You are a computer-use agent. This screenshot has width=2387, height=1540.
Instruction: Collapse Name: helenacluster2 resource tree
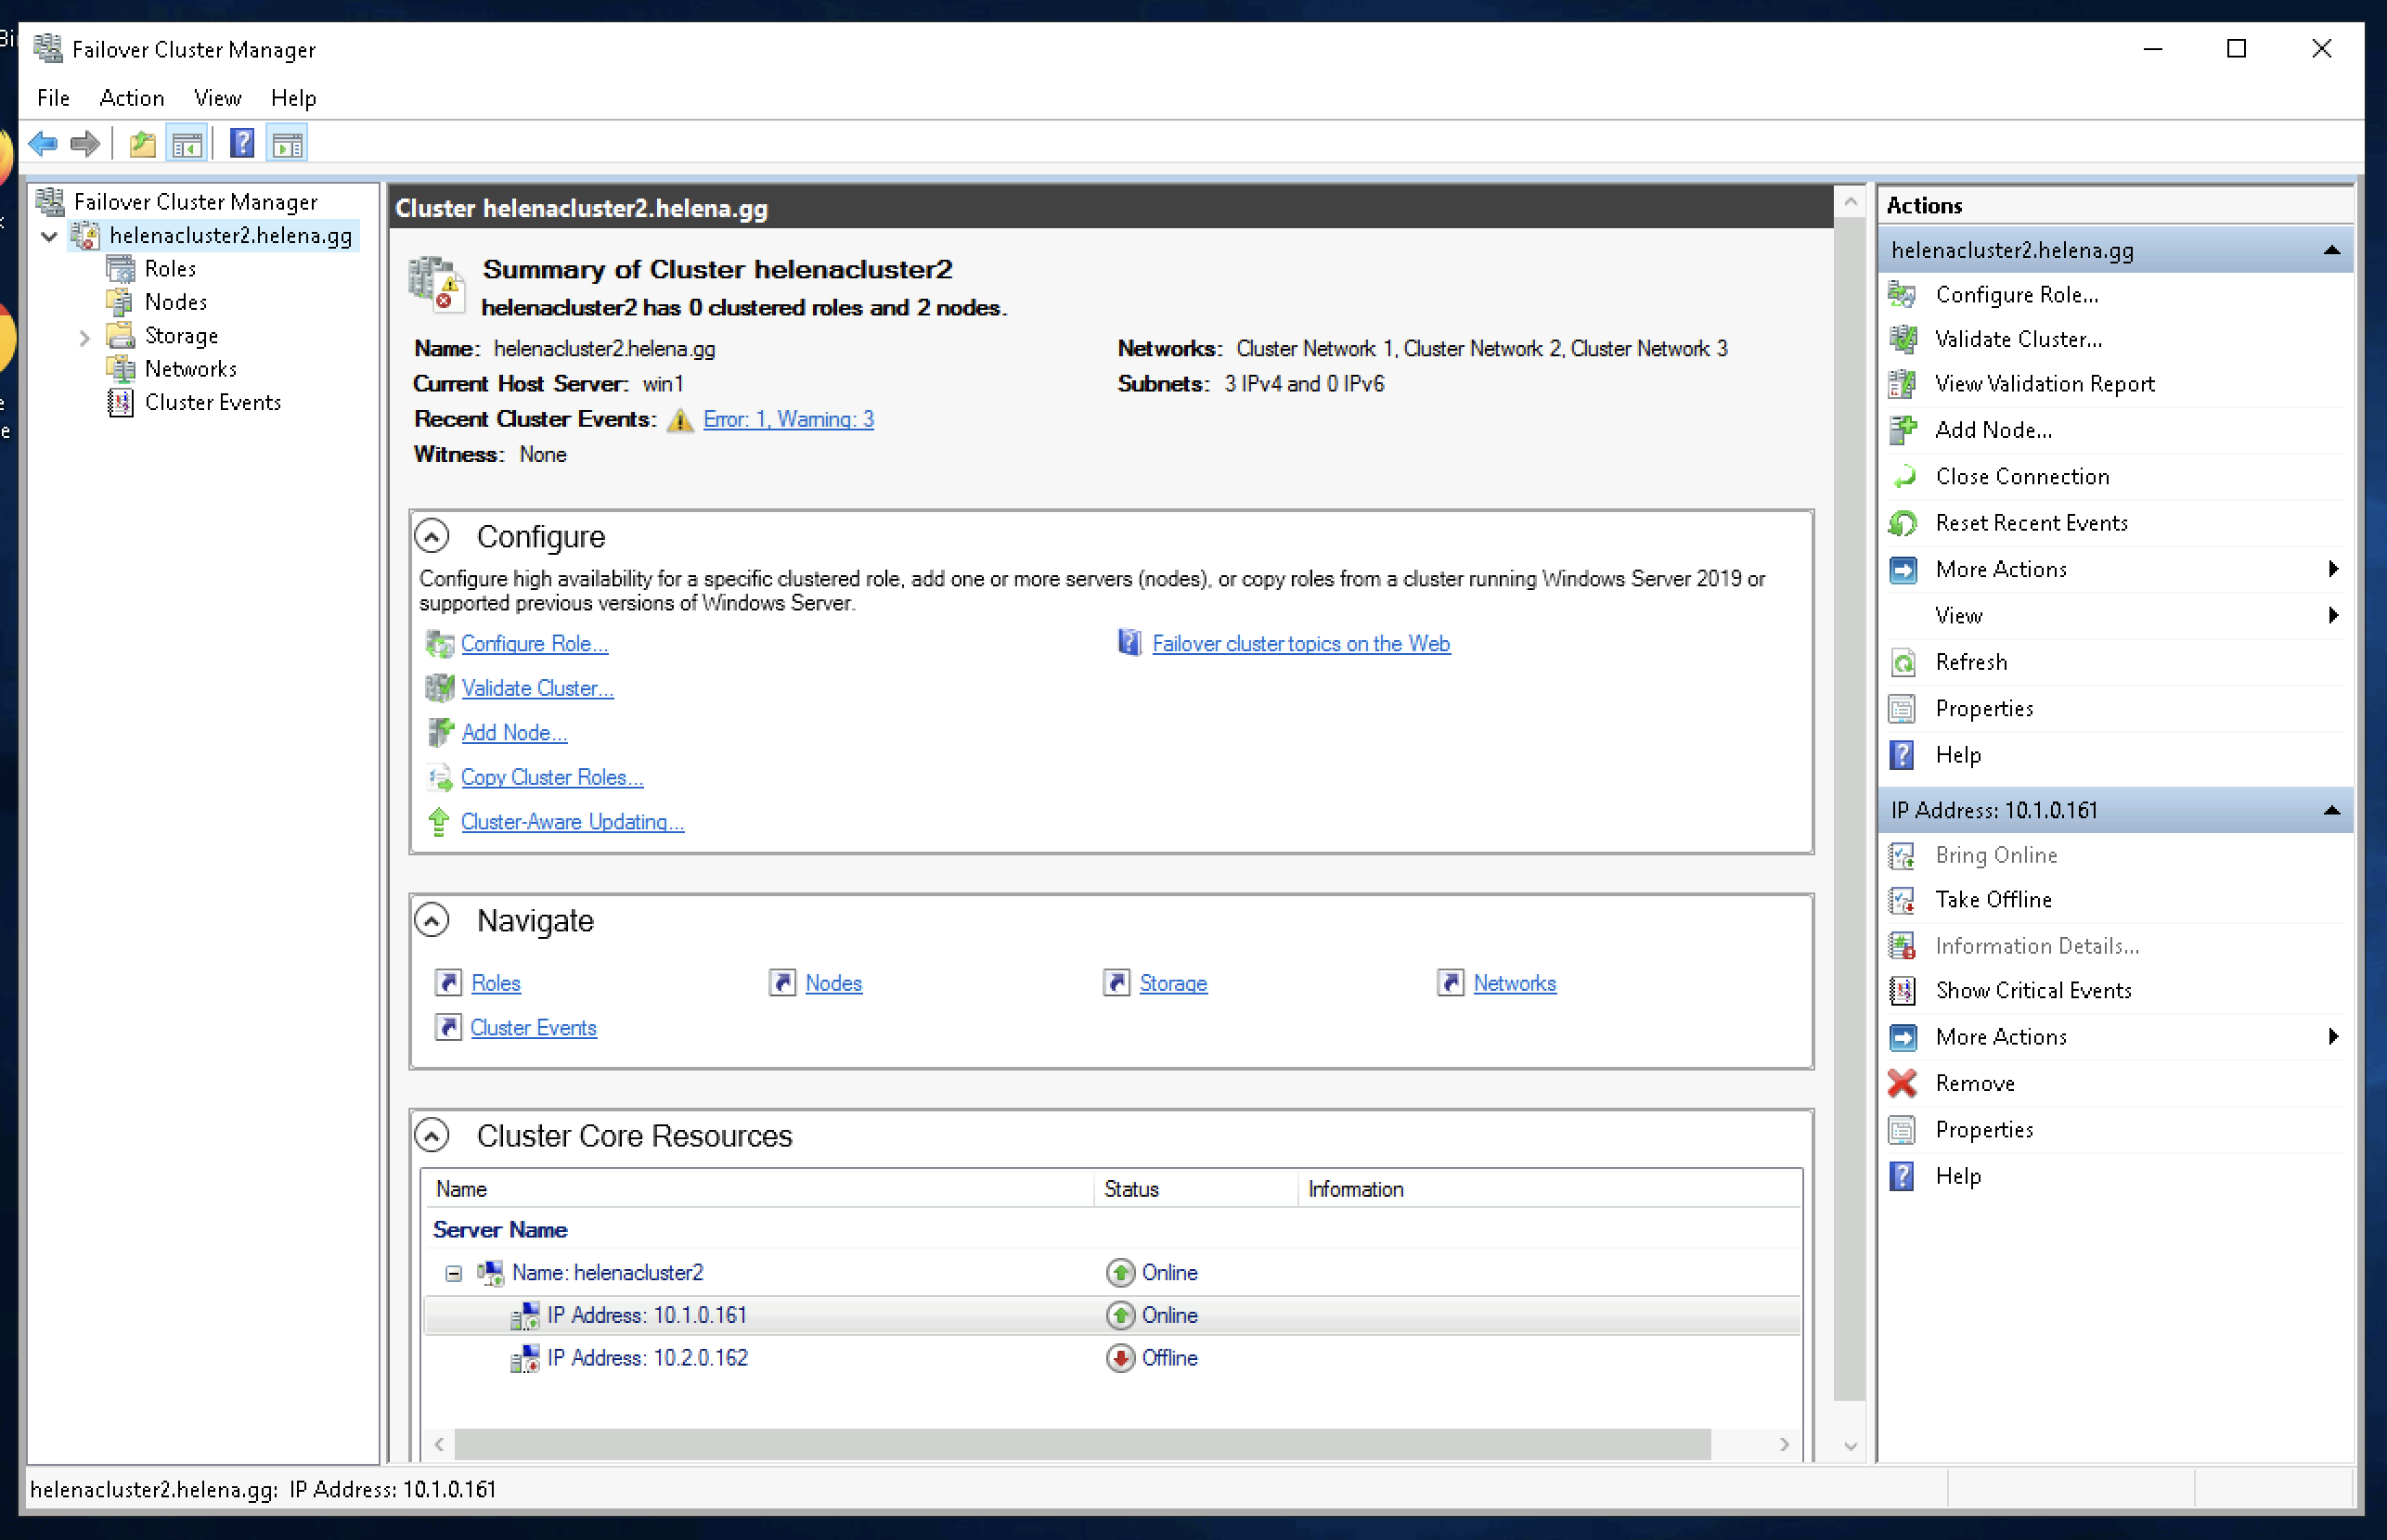(x=453, y=1273)
